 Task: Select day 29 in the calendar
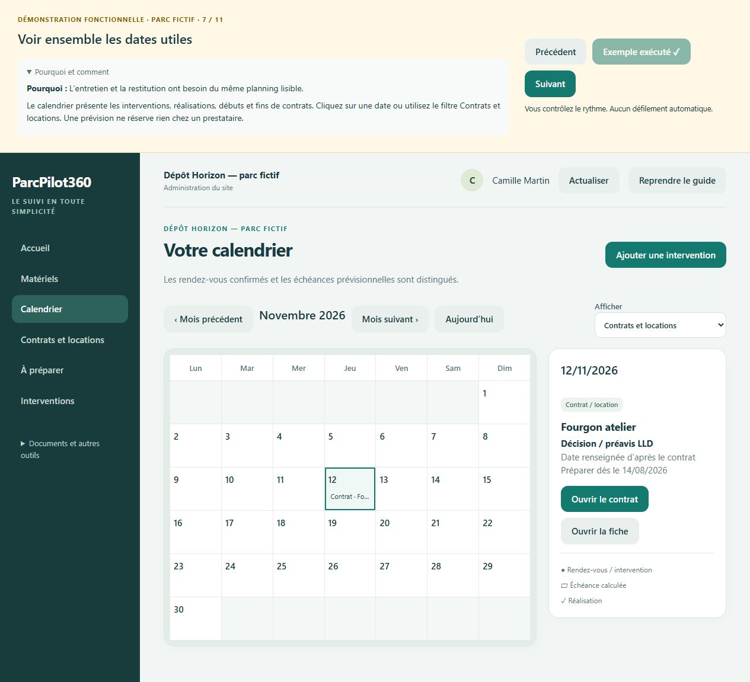505,575
